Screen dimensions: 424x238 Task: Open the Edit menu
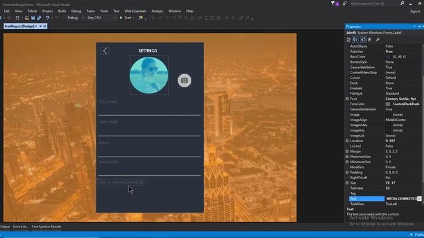coord(7,11)
